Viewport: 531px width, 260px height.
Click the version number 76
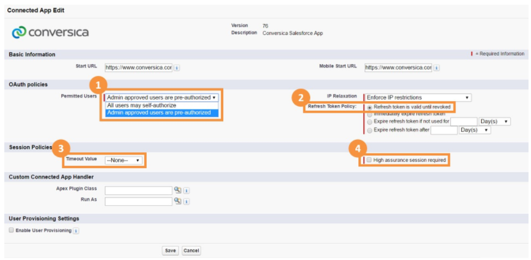tap(265, 26)
